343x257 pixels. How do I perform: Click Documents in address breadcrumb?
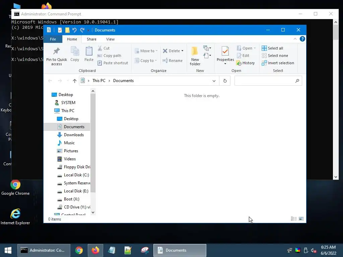coord(123,81)
